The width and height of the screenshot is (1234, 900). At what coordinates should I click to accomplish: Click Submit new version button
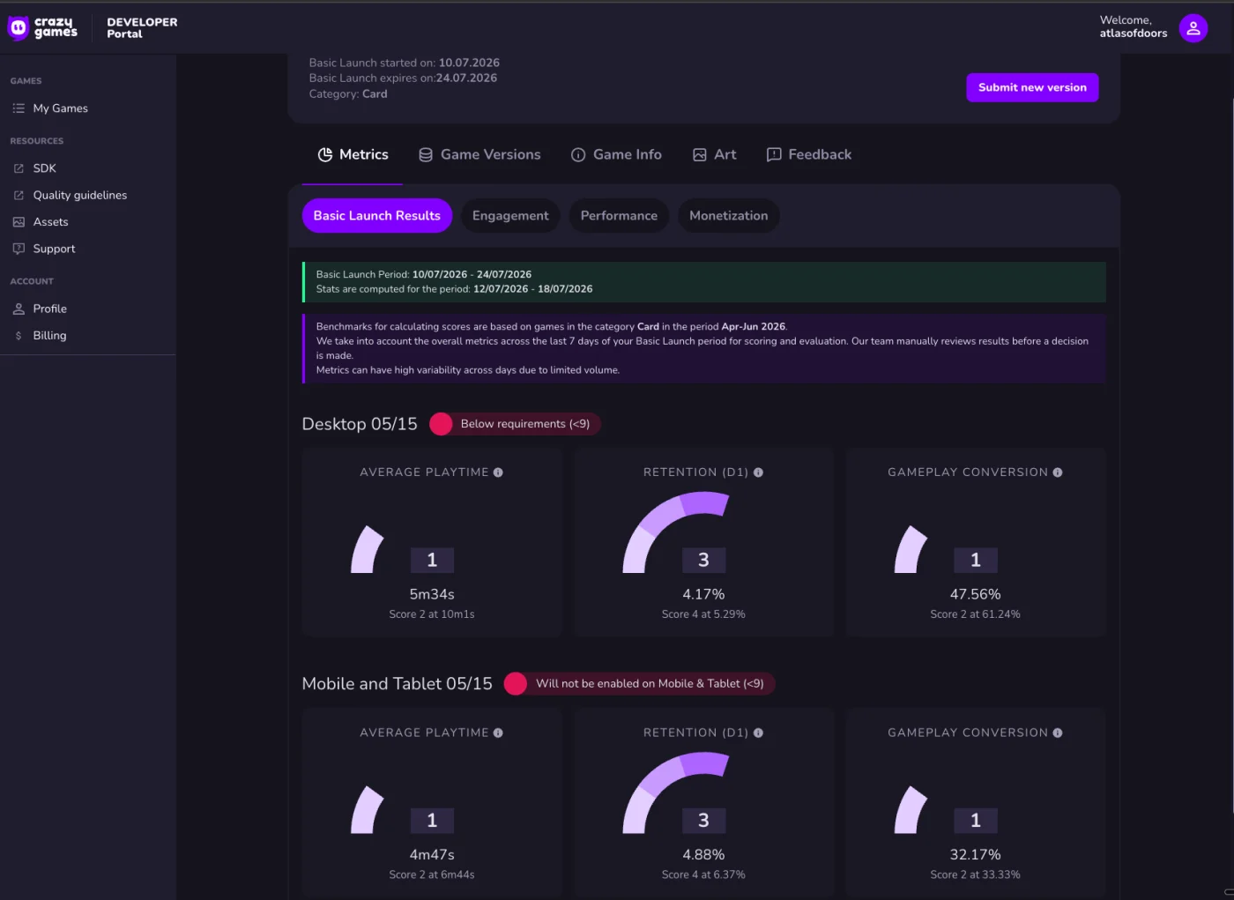pyautogui.click(x=1032, y=87)
